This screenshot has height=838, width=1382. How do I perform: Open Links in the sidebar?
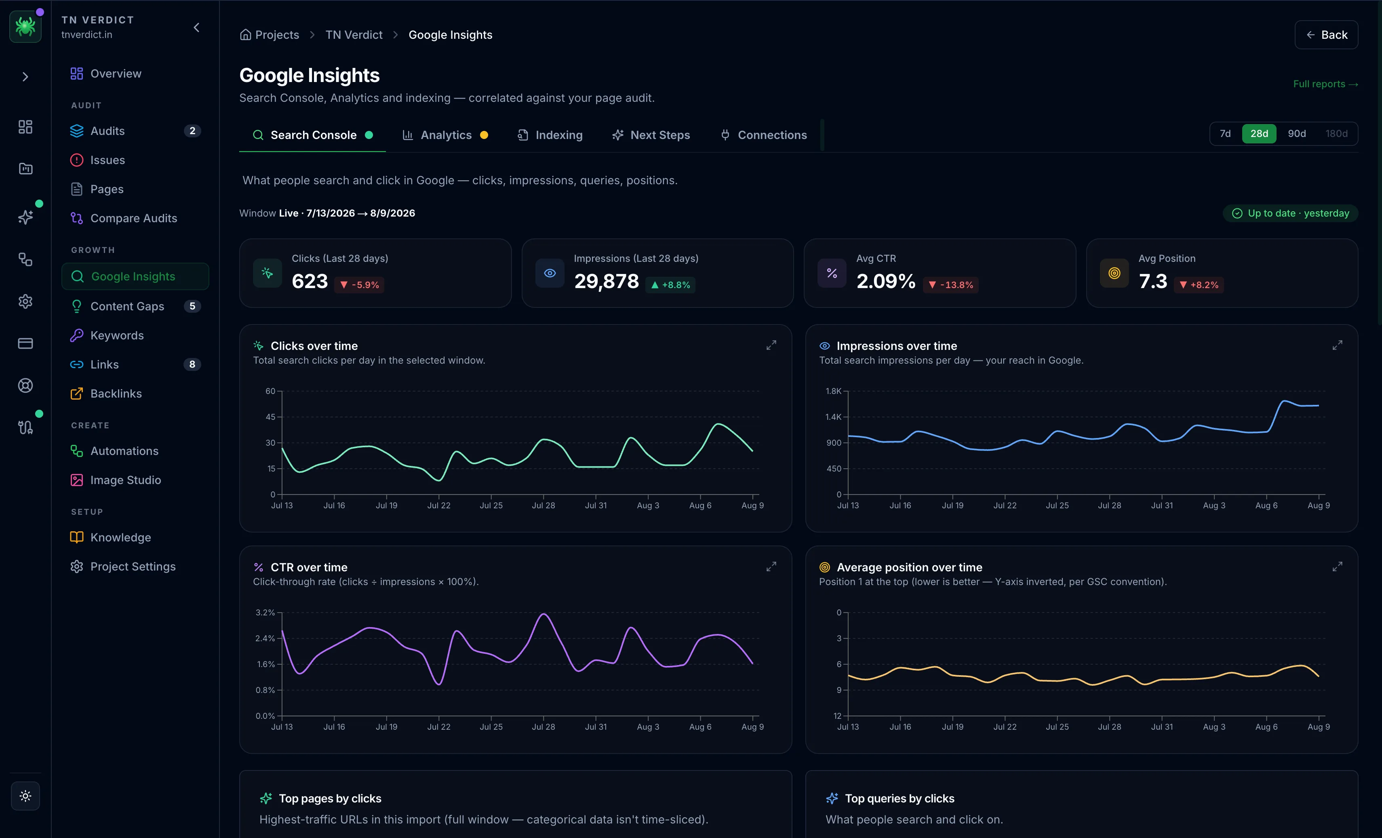click(135, 364)
